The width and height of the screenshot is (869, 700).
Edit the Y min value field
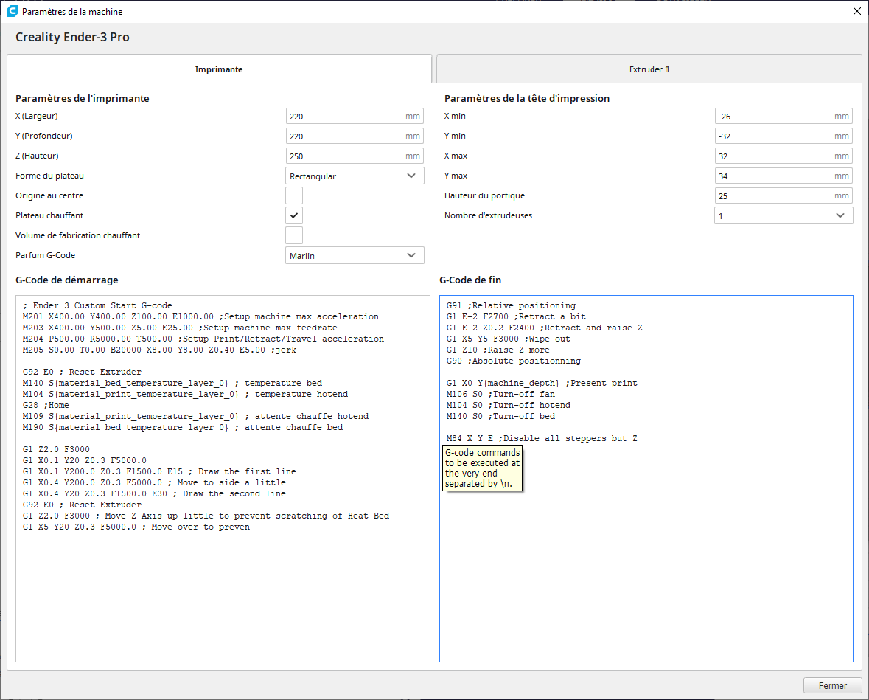[784, 136]
